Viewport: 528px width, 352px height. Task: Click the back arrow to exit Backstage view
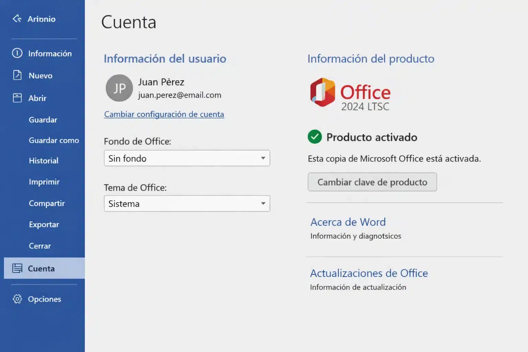16,19
